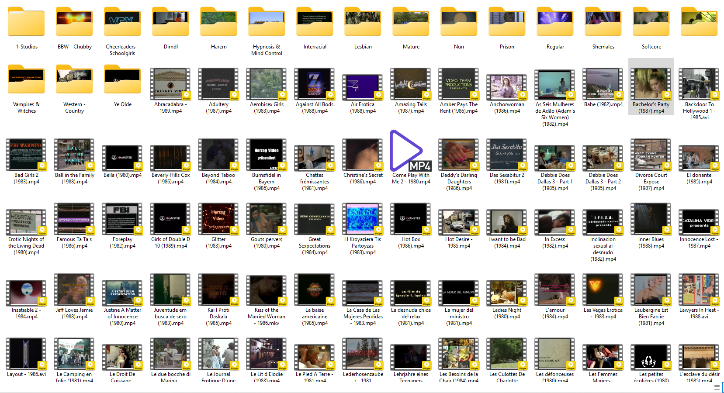Viewport: 724px width, 393px height.
Task: Open the 1-Studios folder icon
Action: (x=26, y=21)
